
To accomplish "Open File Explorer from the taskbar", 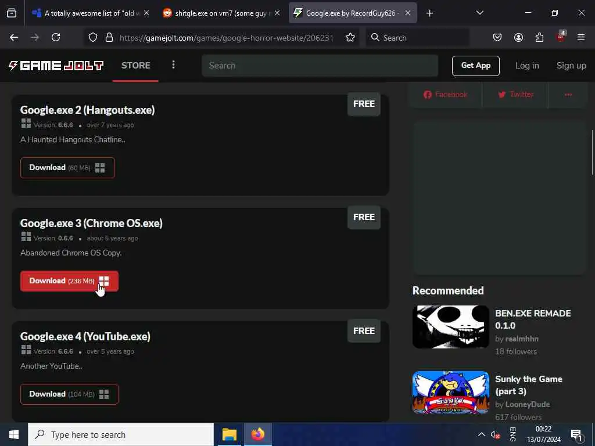I will (x=229, y=434).
